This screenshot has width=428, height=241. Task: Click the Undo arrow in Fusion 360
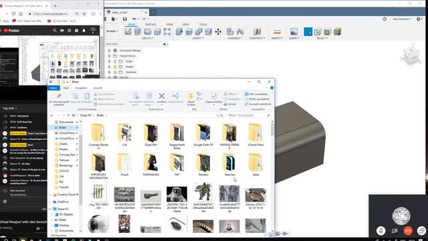point(134,19)
